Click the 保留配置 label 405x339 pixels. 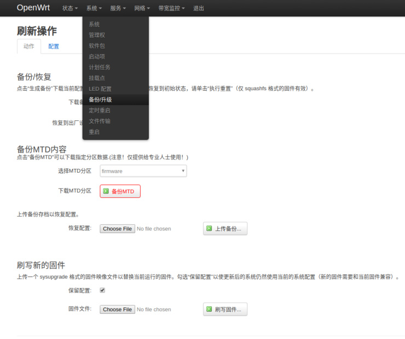[80, 290]
